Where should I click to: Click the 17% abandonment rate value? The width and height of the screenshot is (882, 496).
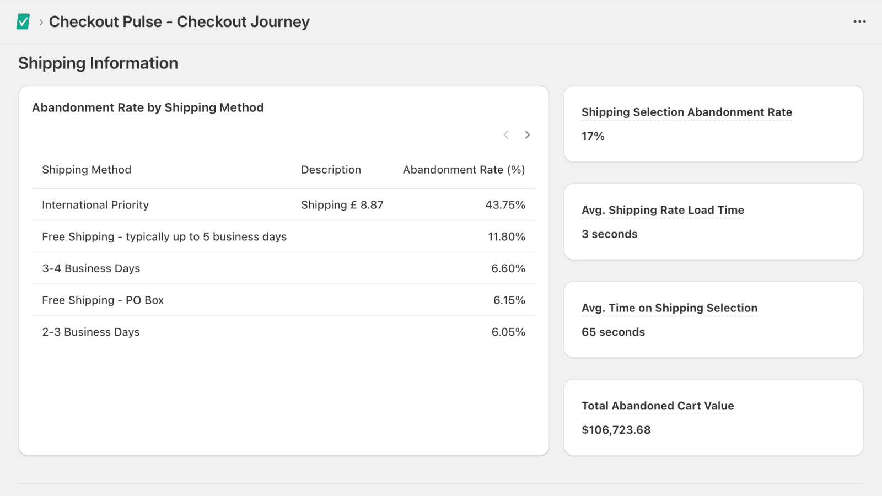pos(592,136)
